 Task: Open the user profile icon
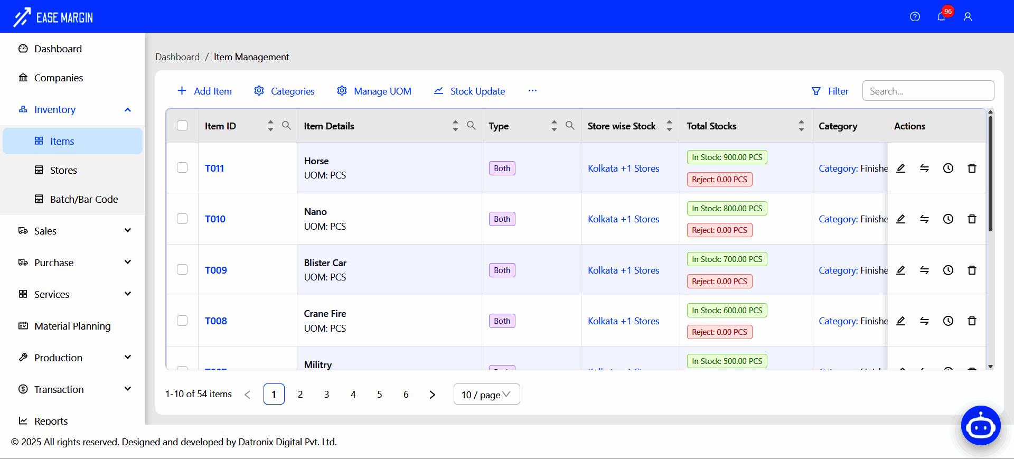(968, 17)
